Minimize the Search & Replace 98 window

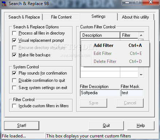tap(127, 2)
